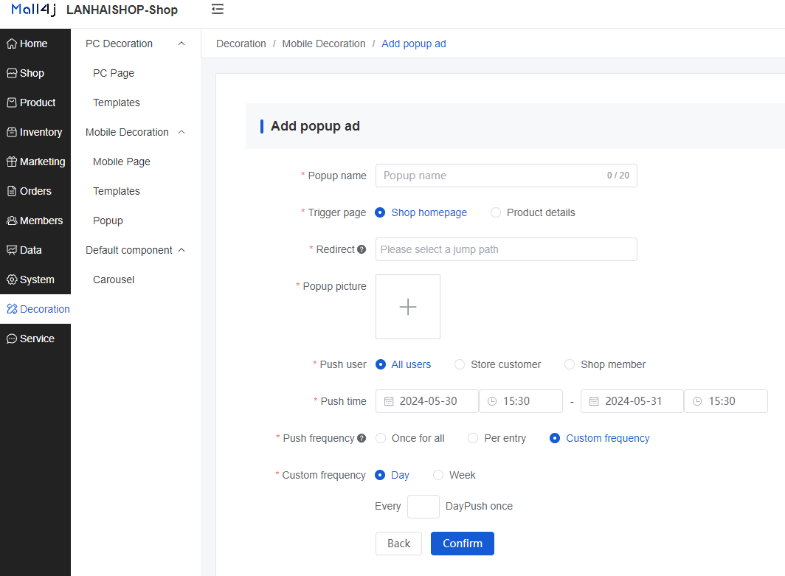Click the Shop storefront icon

tap(12, 73)
